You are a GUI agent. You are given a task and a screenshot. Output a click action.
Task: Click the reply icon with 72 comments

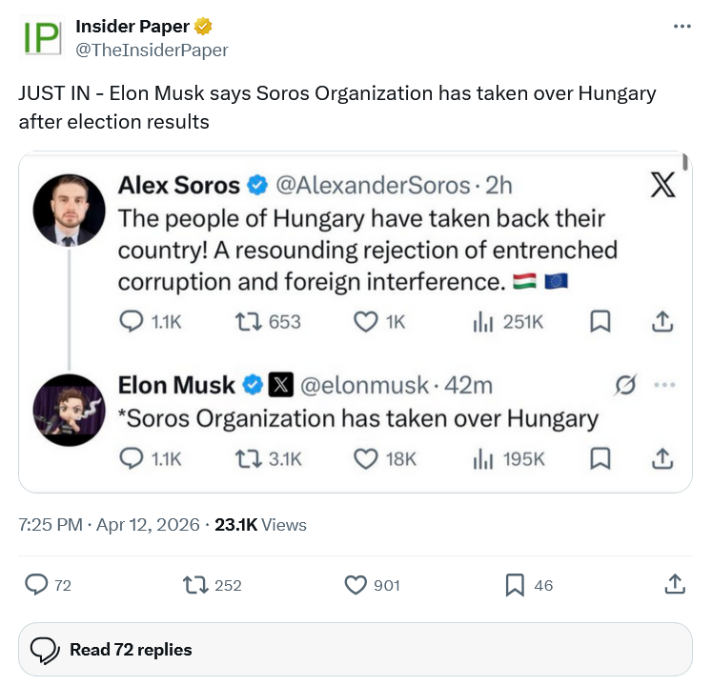click(37, 585)
